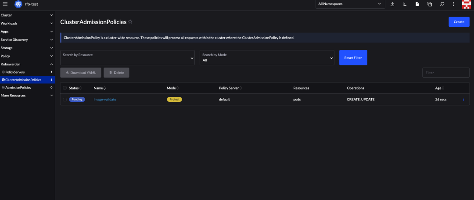Screen dimensions: 474x200
Task: Favorite ClusterAdmissionPolicies with the star icon
Action: (130, 21)
